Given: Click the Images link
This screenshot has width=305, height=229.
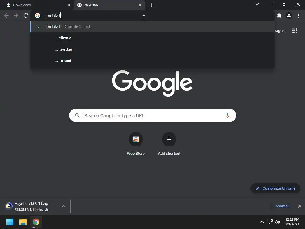Looking at the screenshot, I should click(x=279, y=31).
